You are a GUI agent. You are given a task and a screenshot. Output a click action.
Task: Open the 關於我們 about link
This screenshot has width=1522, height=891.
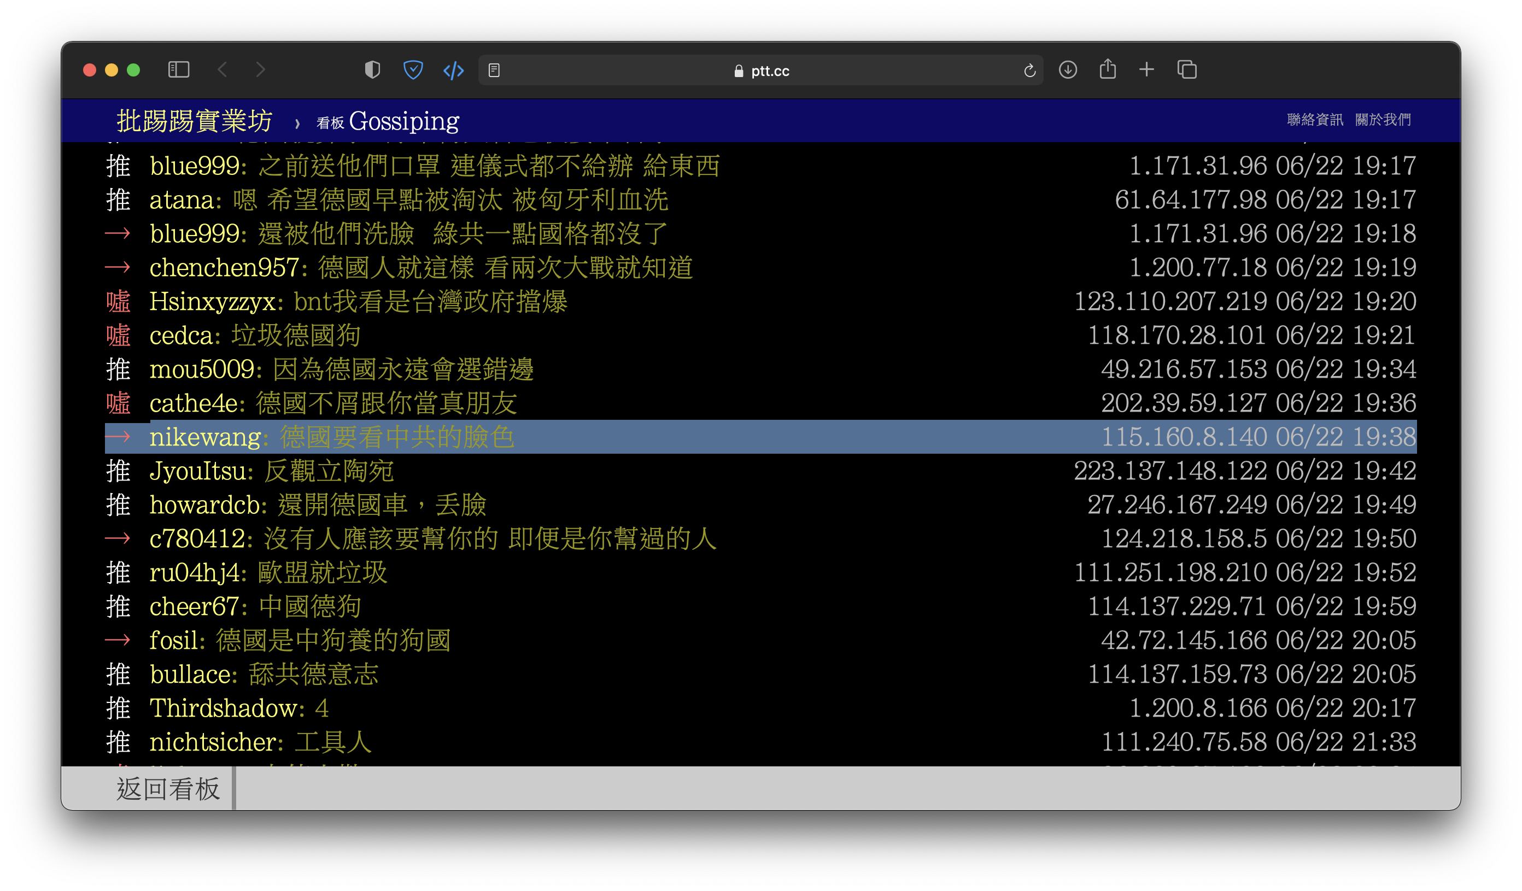(x=1383, y=120)
